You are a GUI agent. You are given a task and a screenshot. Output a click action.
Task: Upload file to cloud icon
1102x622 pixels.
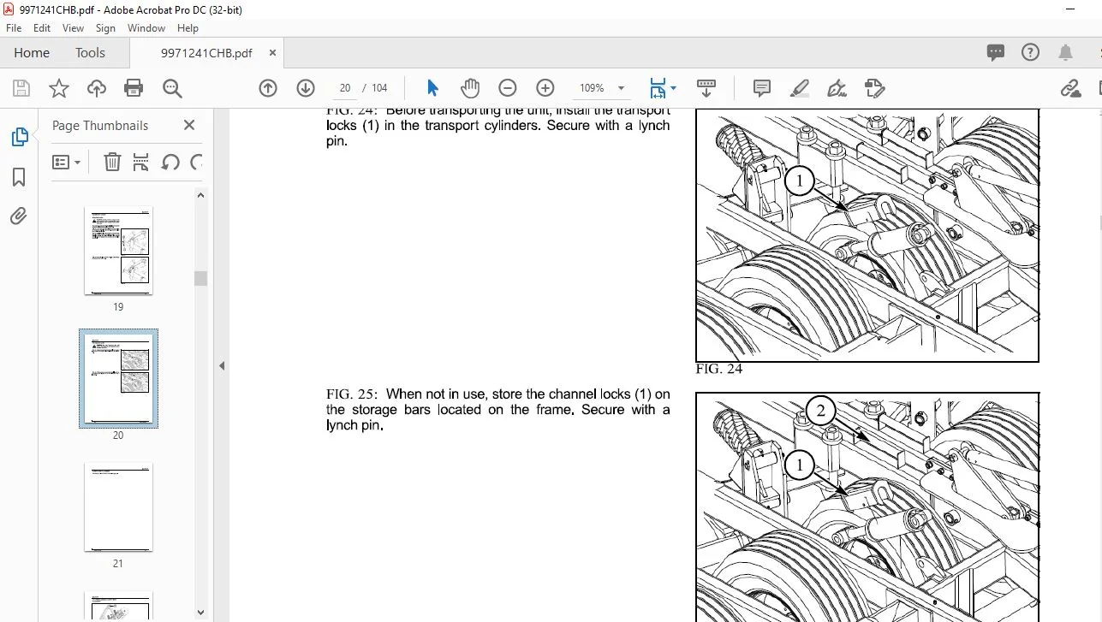point(97,88)
